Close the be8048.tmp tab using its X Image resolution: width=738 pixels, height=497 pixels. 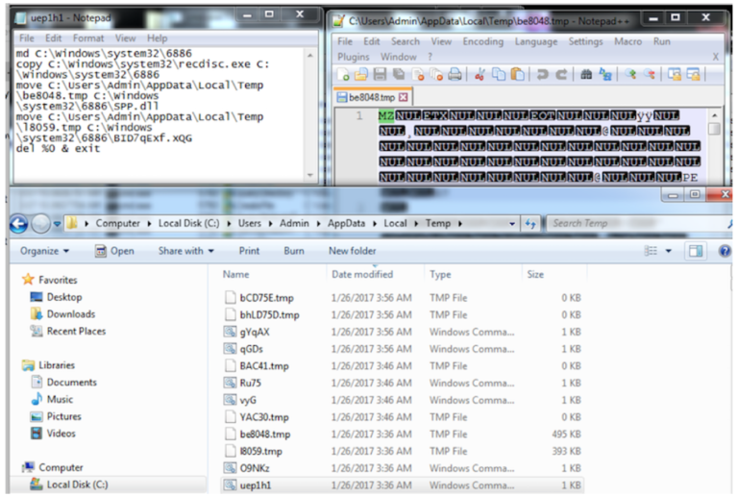point(404,97)
